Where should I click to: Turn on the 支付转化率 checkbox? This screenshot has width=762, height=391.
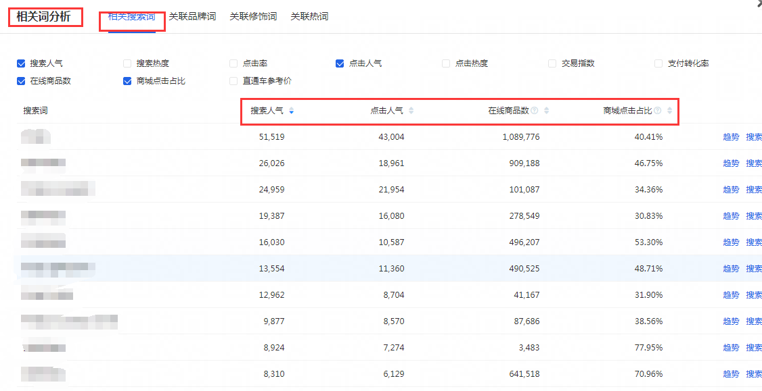(x=658, y=63)
